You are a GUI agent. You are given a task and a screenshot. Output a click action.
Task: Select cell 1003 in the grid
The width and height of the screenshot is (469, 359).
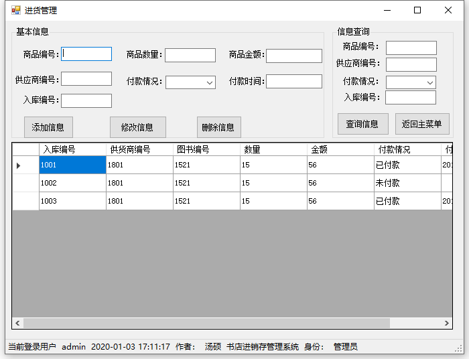[72, 201]
